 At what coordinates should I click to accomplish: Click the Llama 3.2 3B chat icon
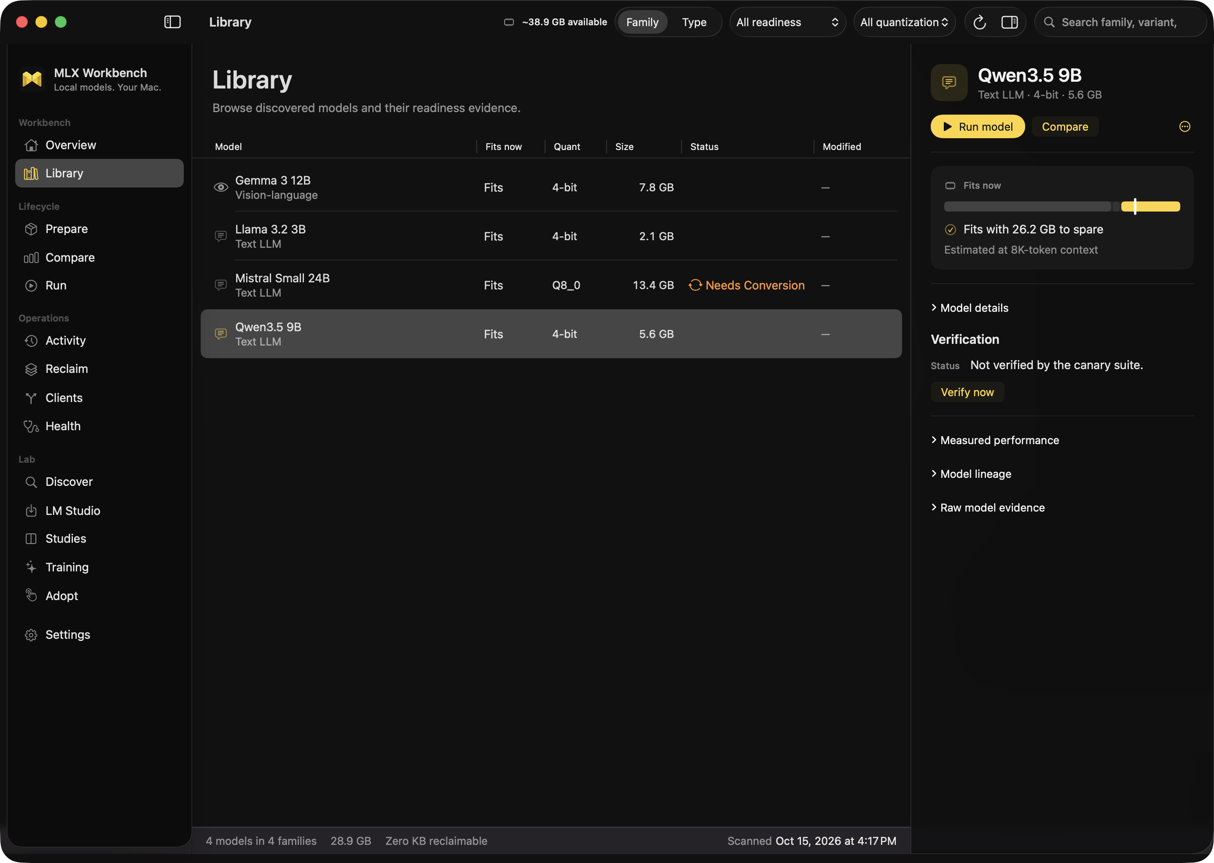click(220, 236)
